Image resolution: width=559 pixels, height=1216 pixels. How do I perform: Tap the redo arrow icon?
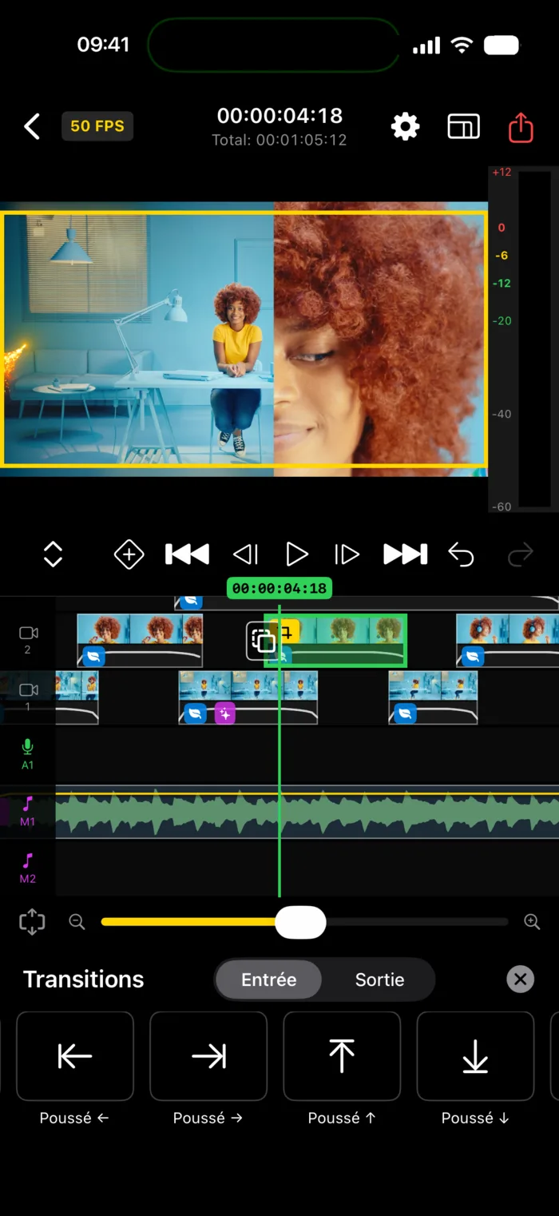click(x=520, y=554)
